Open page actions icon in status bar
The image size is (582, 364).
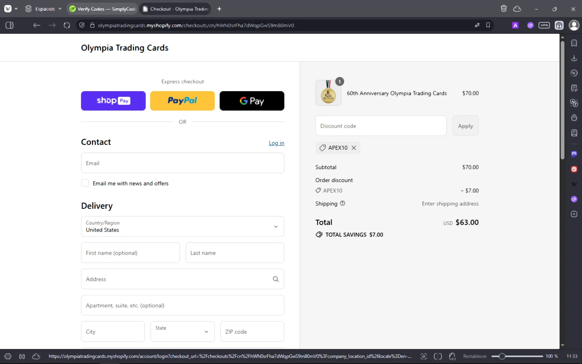click(x=452, y=356)
